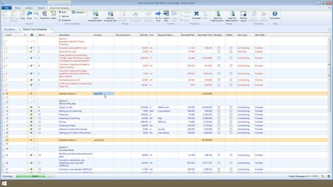Switch to the Home ribbon tab
The height and width of the screenshot is (187, 333).
[18, 8]
